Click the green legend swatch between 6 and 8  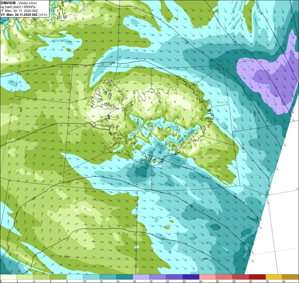tap(58, 277)
